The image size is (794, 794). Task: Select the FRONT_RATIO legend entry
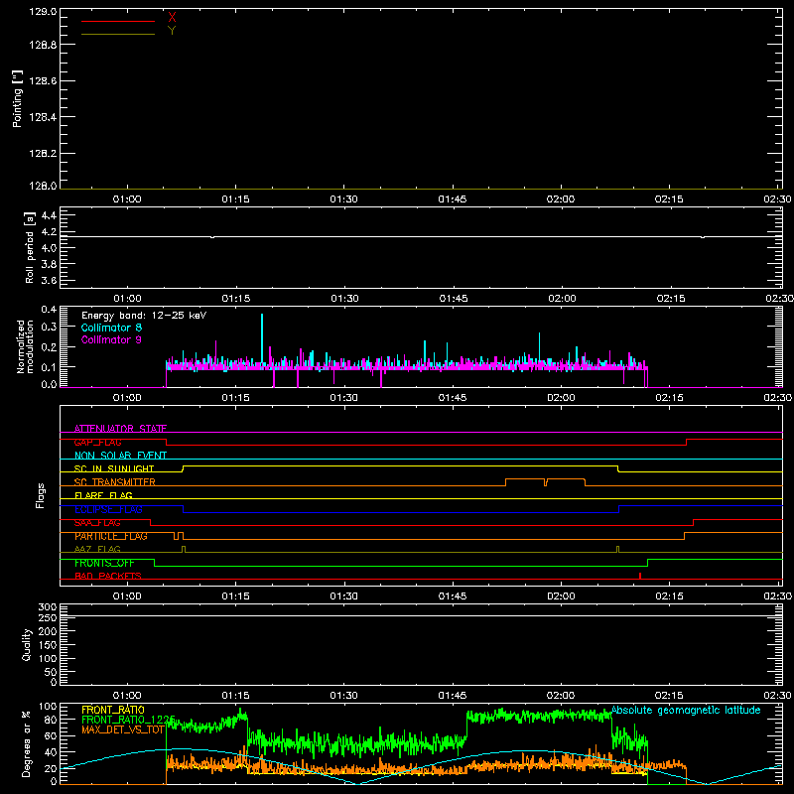(x=113, y=710)
